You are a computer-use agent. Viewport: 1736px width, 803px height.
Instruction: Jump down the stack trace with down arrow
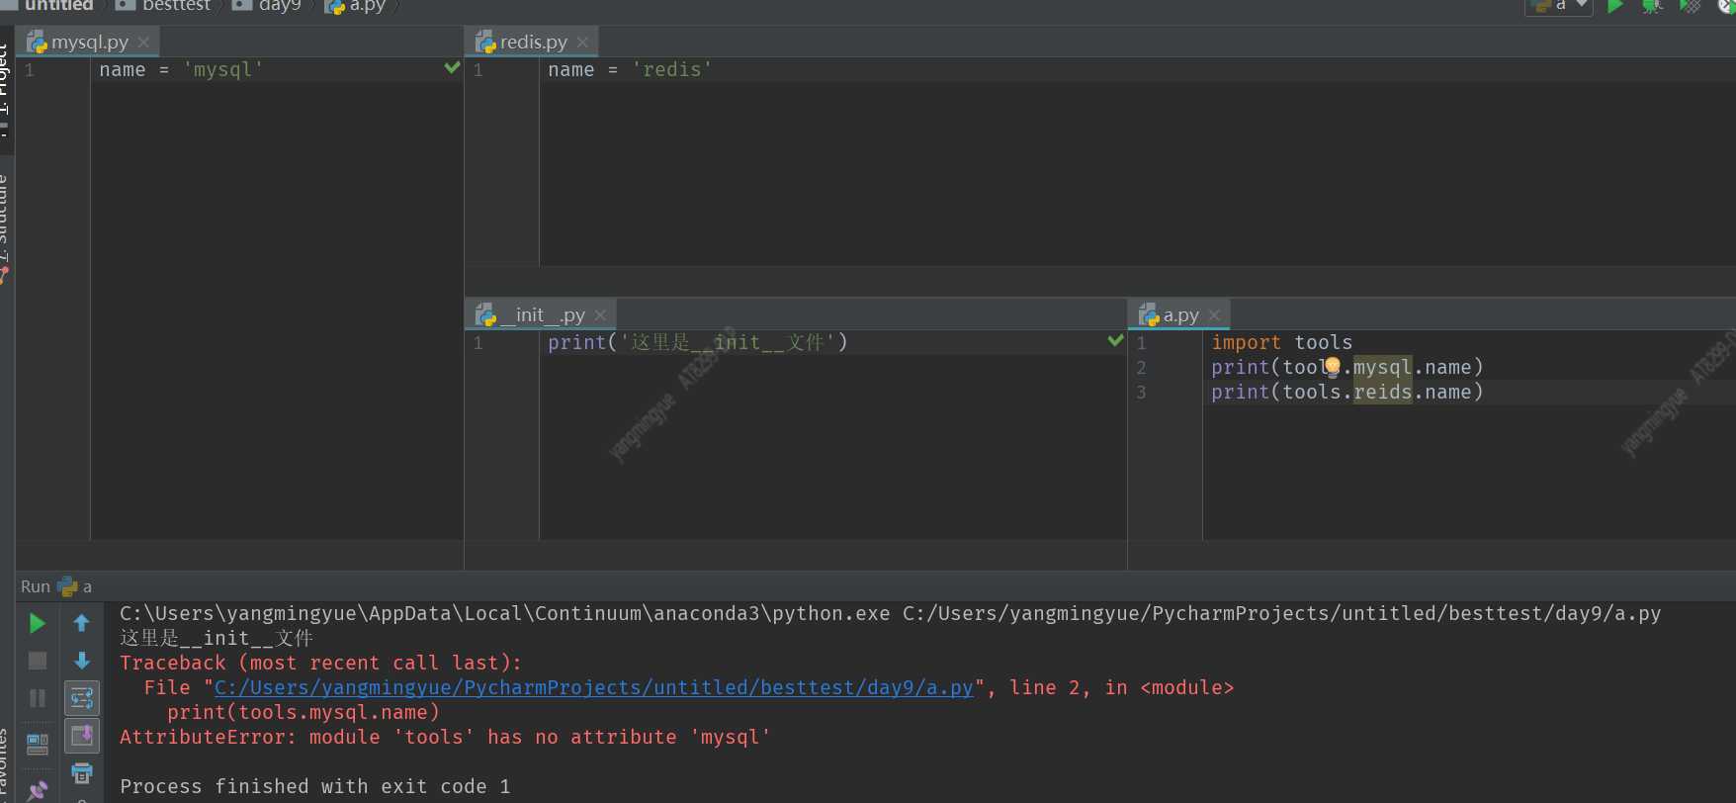coord(82,661)
